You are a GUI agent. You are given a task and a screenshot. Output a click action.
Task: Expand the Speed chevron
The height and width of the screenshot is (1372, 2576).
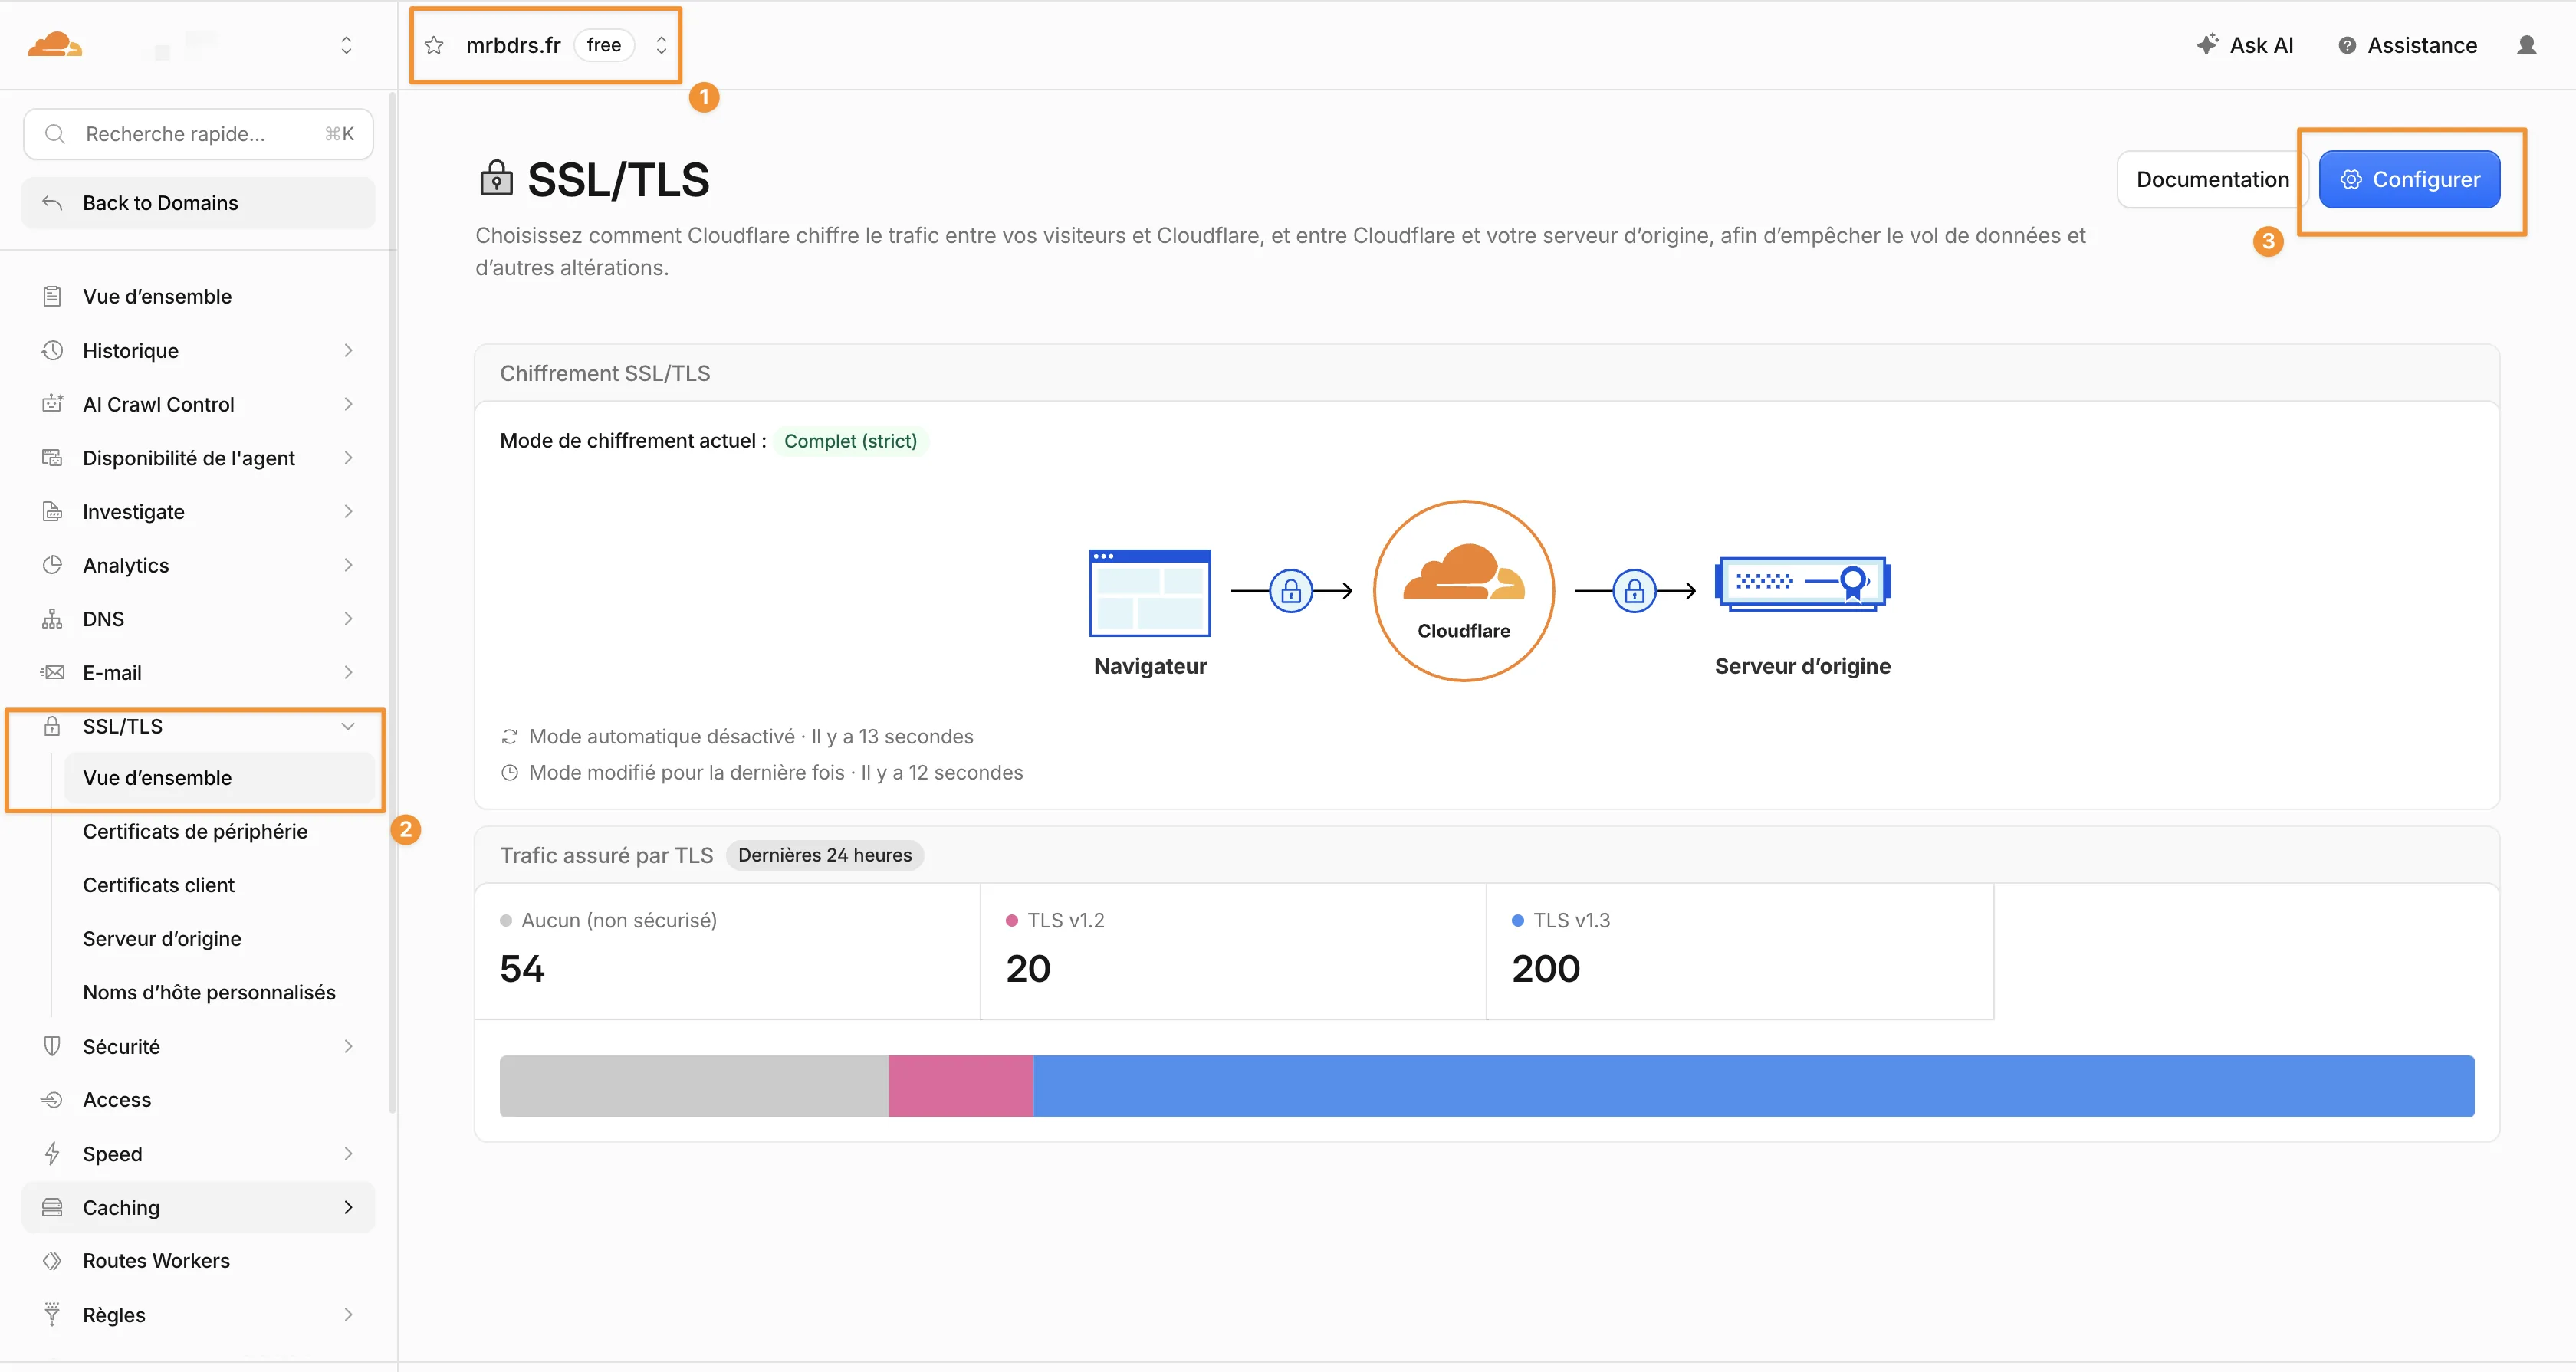(x=348, y=1154)
